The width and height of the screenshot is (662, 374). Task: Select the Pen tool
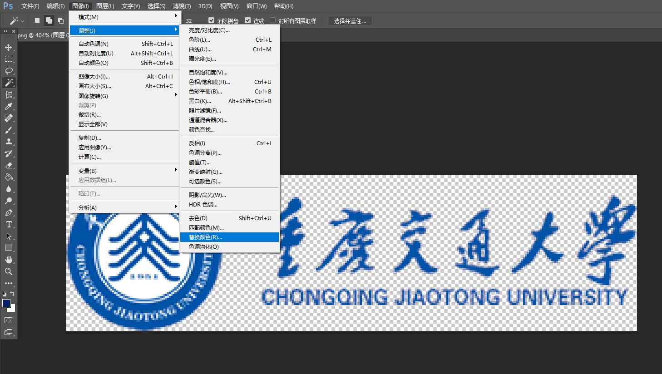coord(9,212)
